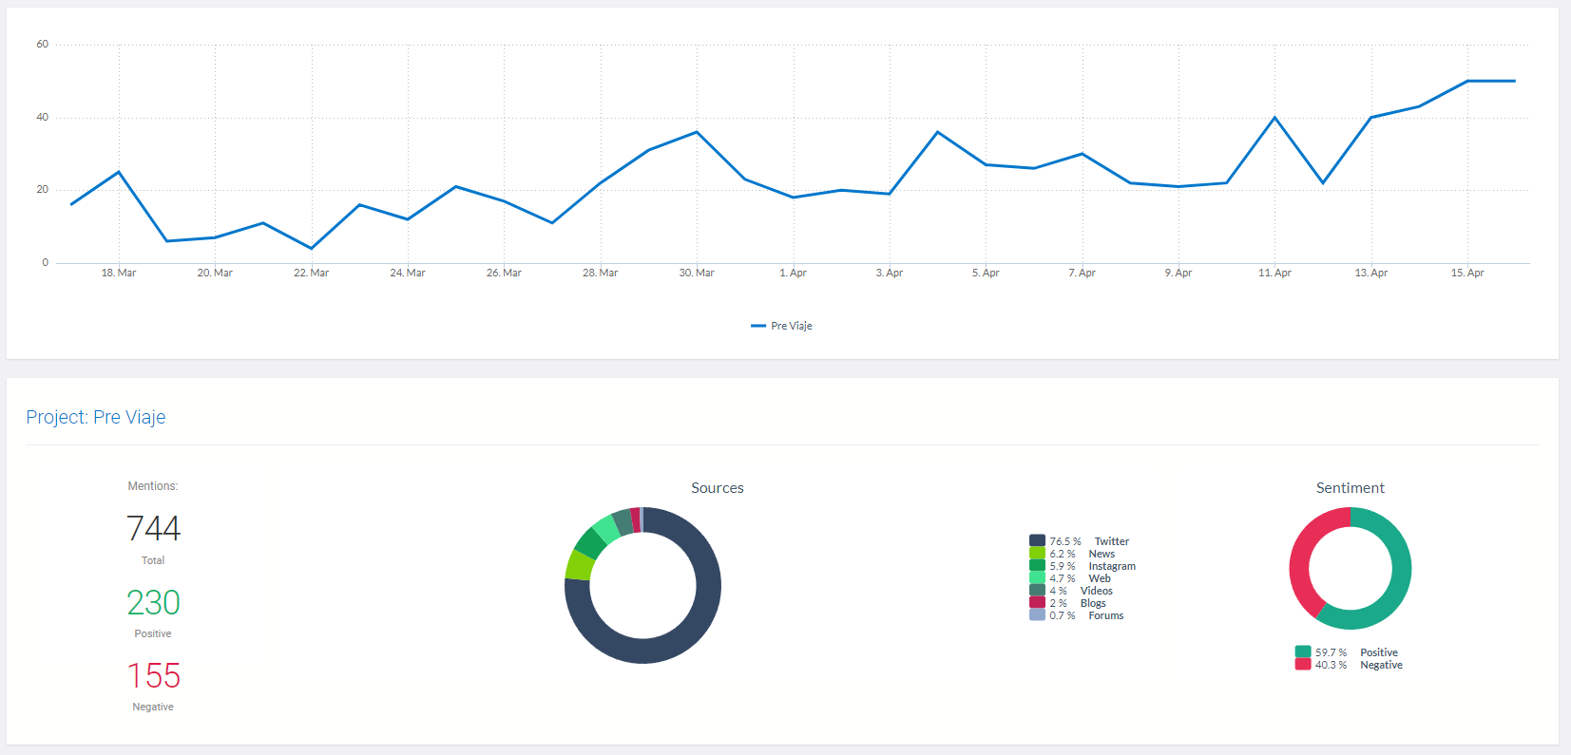Click the Negative sentiment legend swatch
This screenshot has width=1571, height=755.
(x=1303, y=664)
